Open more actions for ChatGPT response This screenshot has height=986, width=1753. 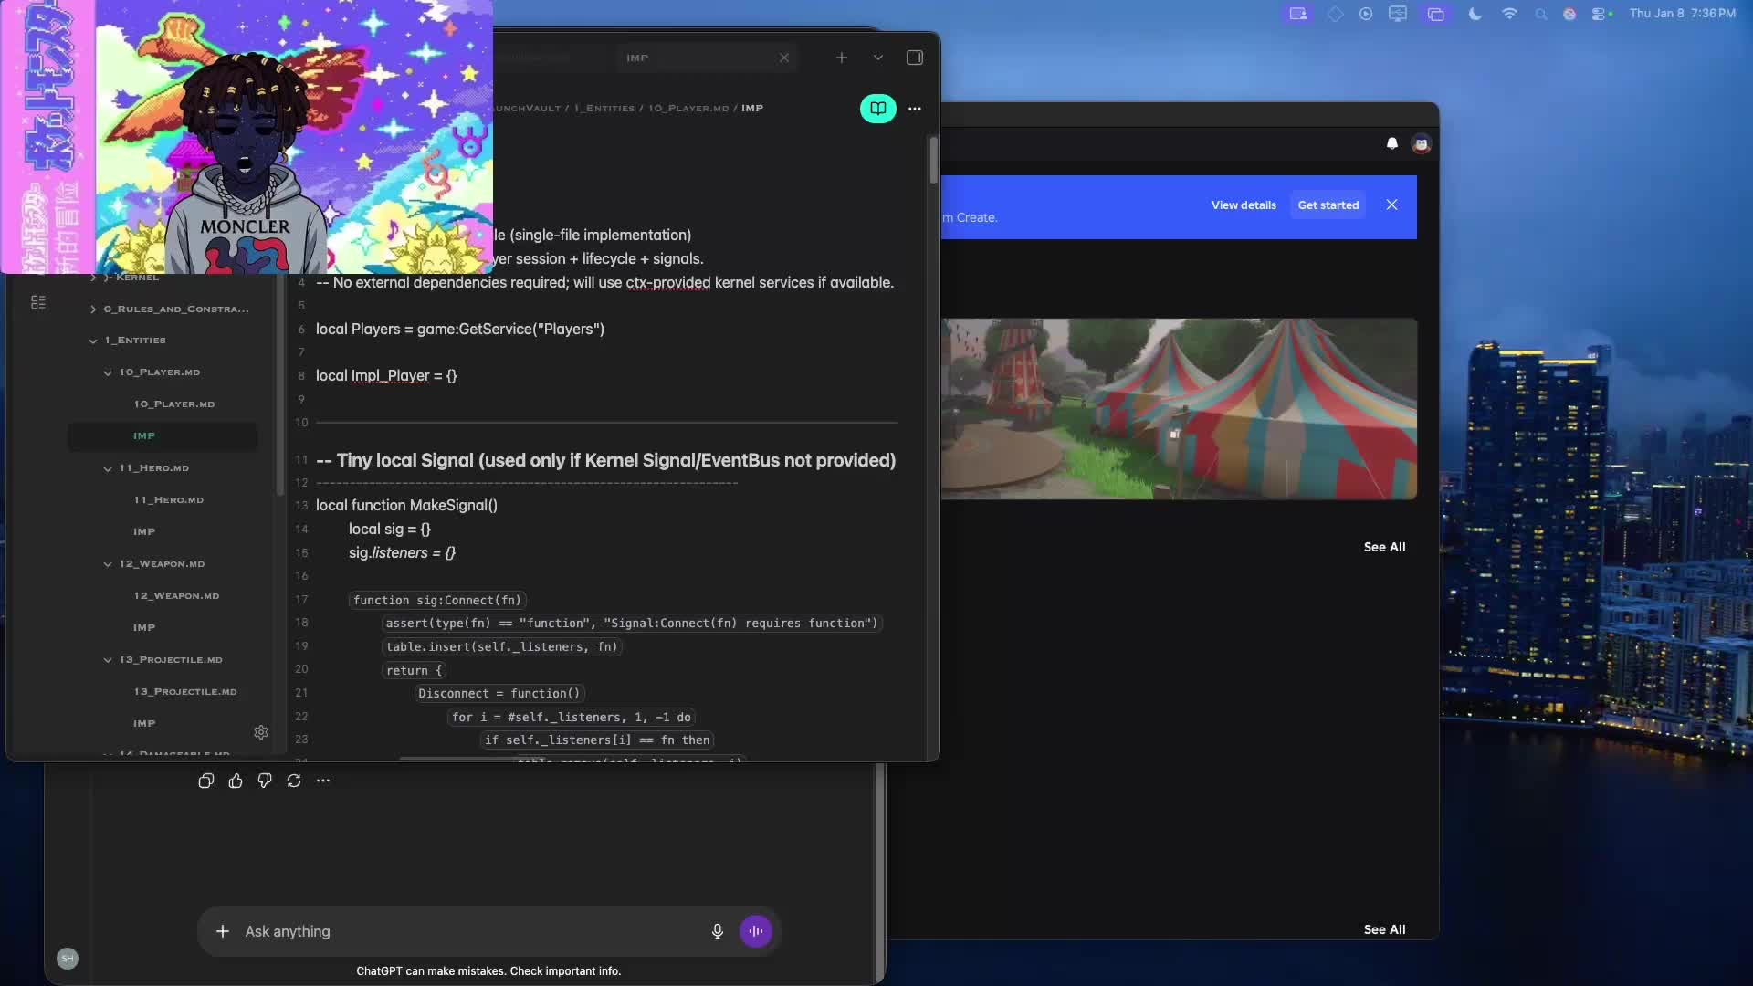[x=323, y=781]
